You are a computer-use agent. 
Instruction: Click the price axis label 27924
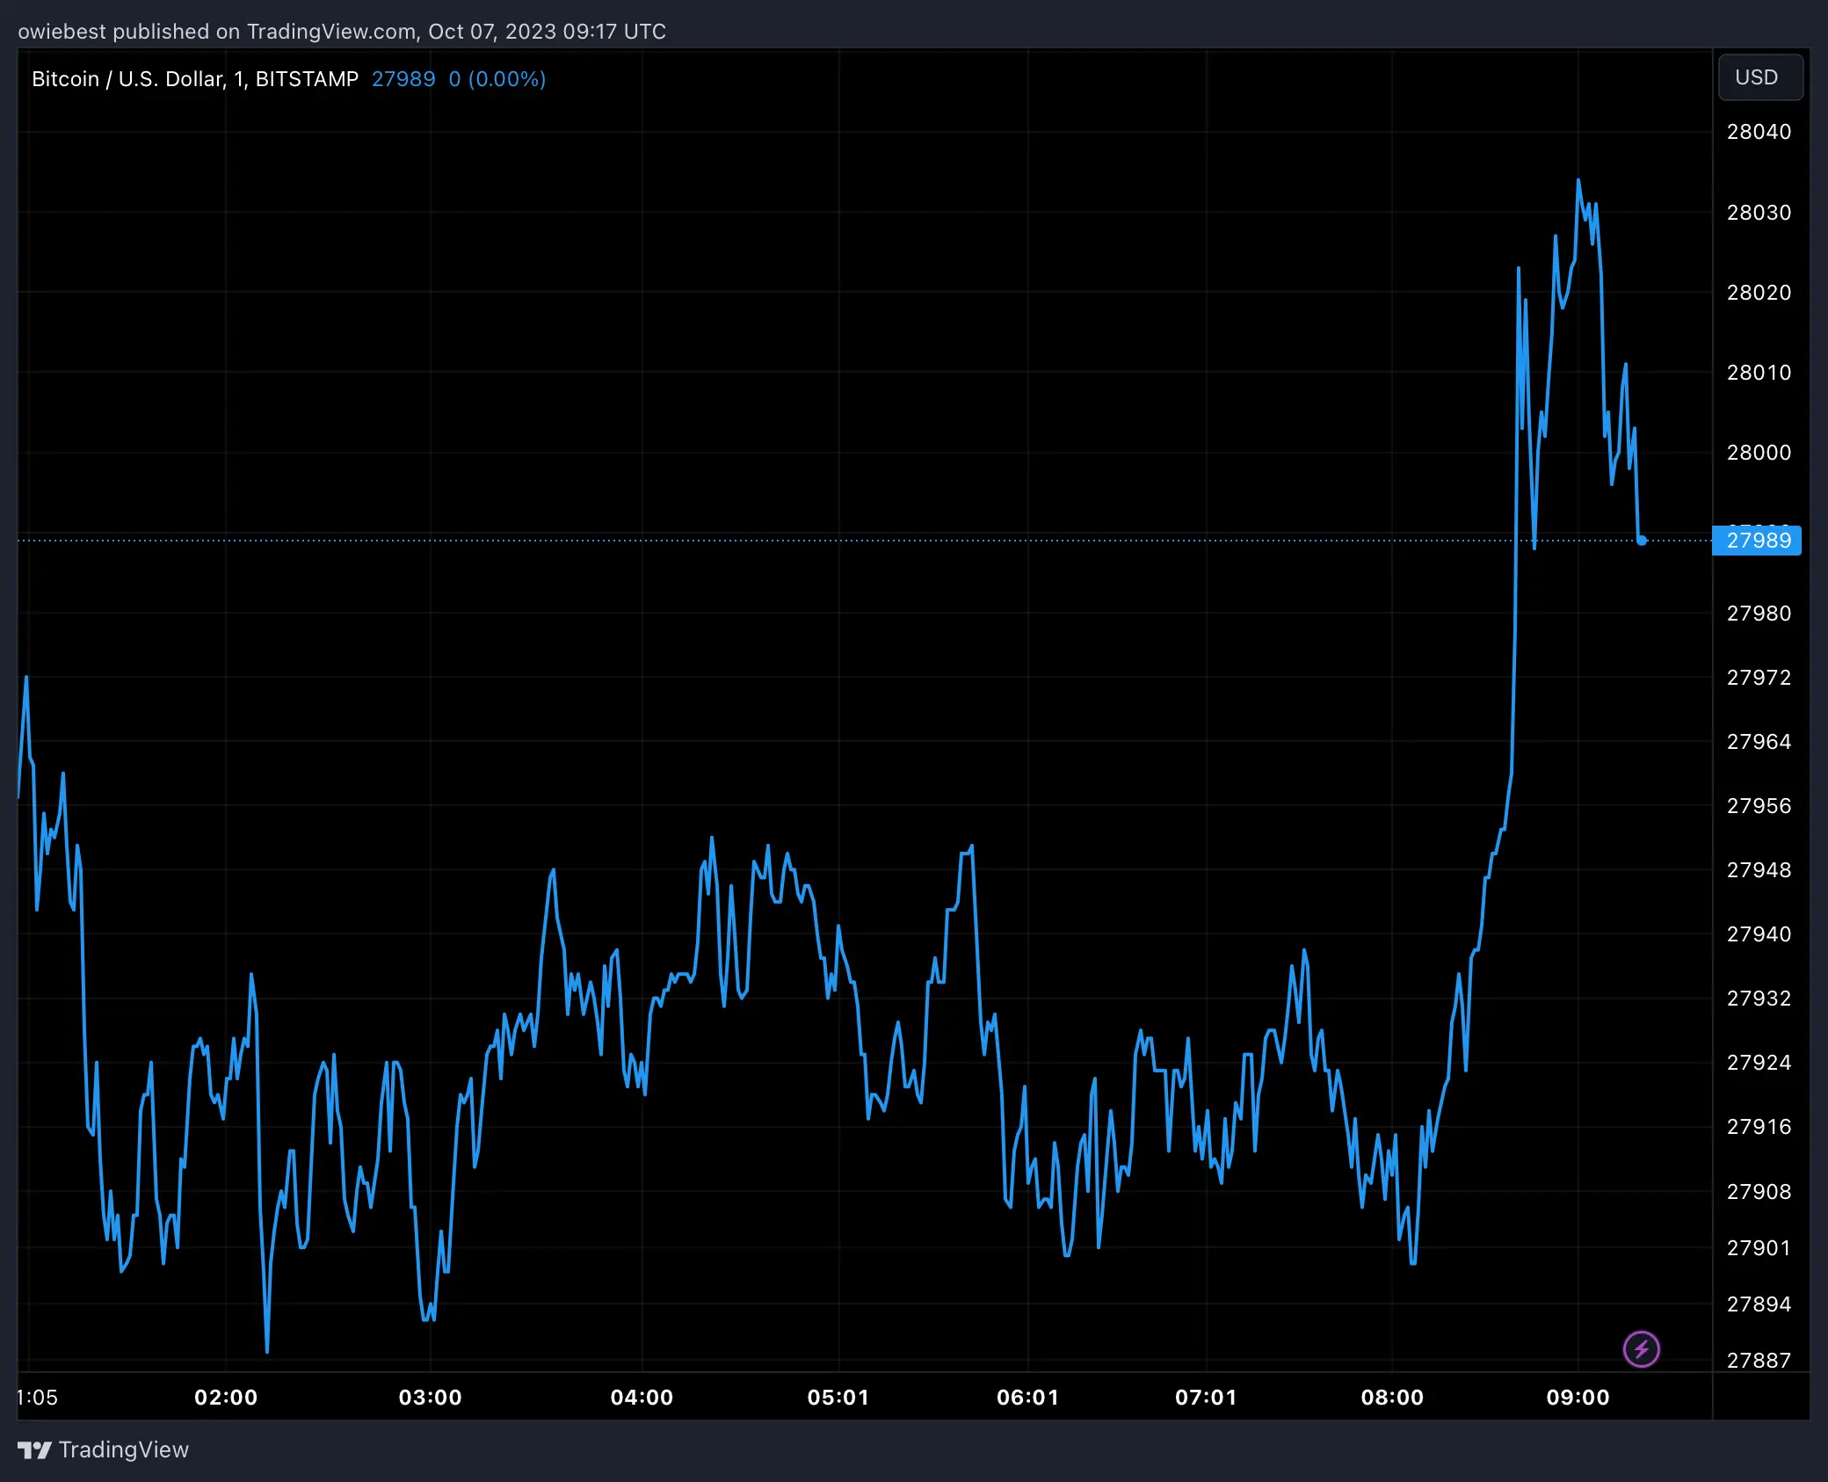point(1759,1063)
